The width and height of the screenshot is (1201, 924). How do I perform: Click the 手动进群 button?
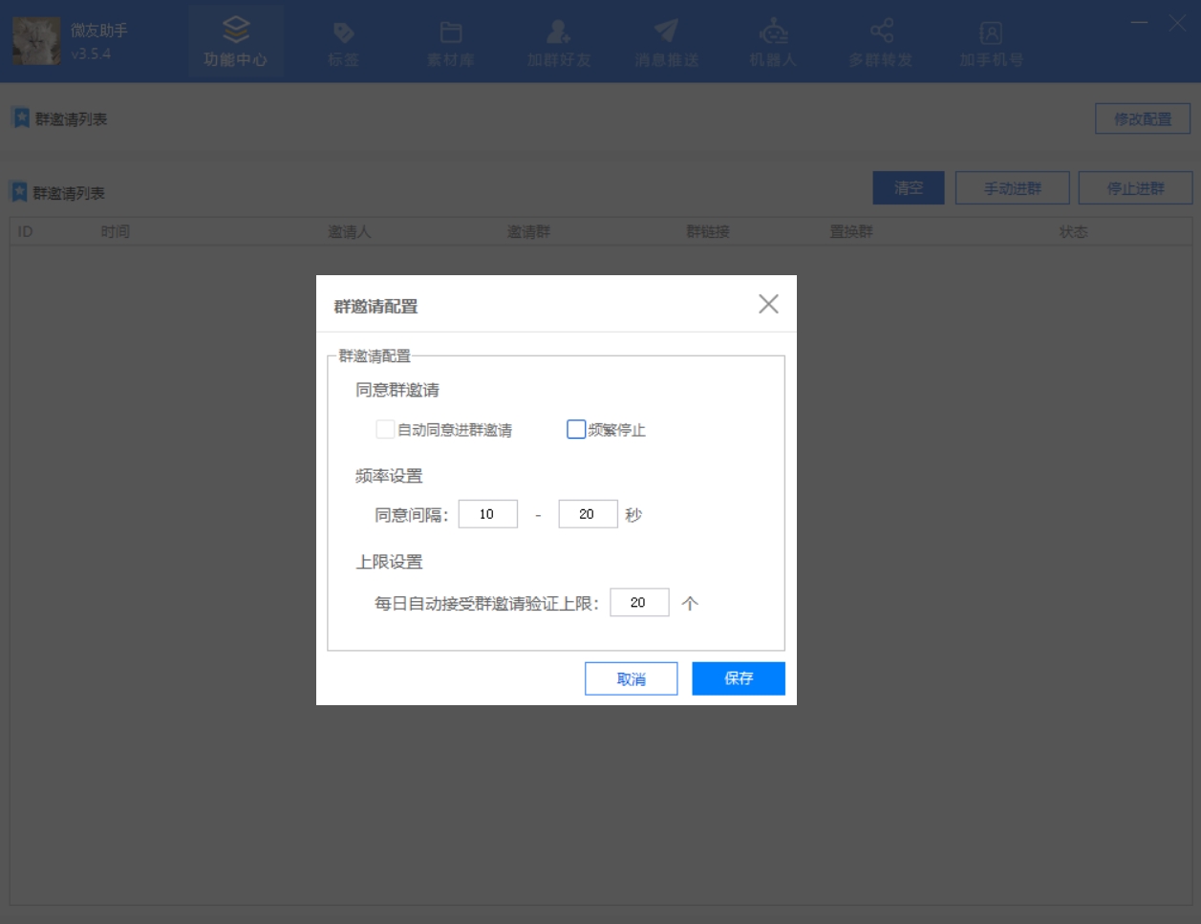(1013, 188)
